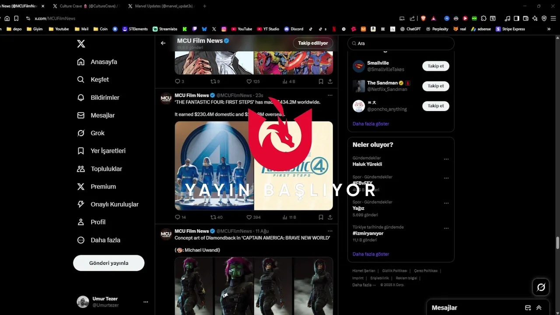Image resolution: width=560 pixels, height=315 pixels.
Task: Expand Daha fazla sidebar menu
Action: (98, 240)
